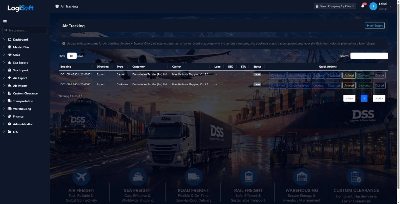The width and height of the screenshot is (400, 204).
Task: Toggle the hamburger sidebar menu icon
Action: [5, 22]
